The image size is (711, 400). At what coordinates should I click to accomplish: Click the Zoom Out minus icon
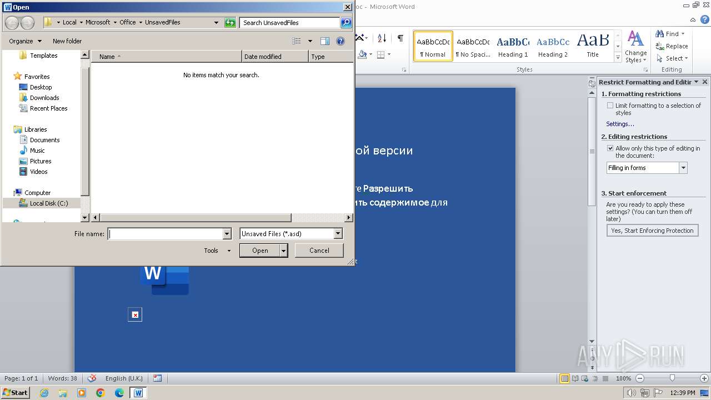(x=639, y=378)
